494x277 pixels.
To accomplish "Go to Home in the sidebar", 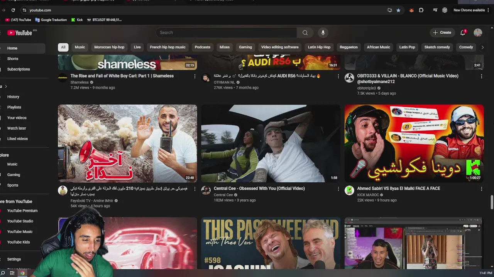I will pos(22,48).
